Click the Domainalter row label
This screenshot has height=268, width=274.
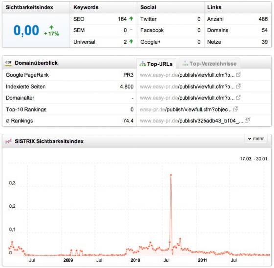tap(20, 98)
